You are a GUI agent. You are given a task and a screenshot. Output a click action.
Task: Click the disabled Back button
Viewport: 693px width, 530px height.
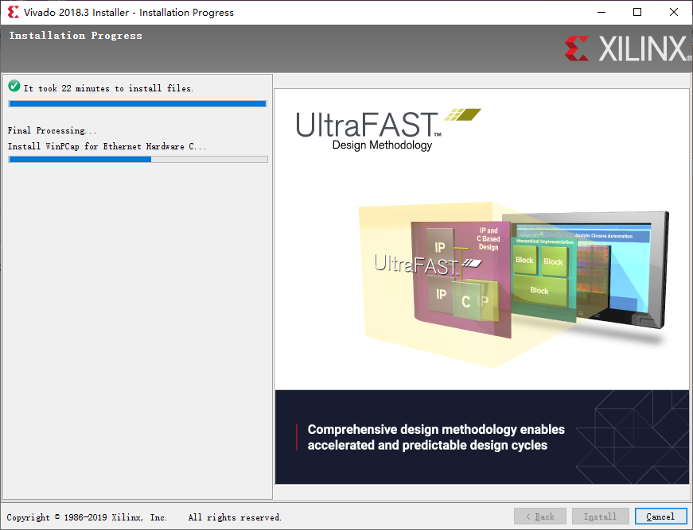coord(539,516)
